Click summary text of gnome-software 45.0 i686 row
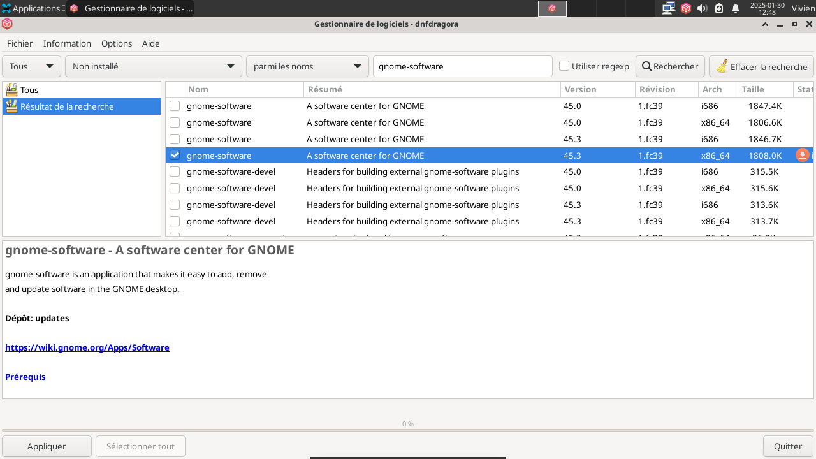Image resolution: width=816 pixels, height=459 pixels. tap(365, 106)
